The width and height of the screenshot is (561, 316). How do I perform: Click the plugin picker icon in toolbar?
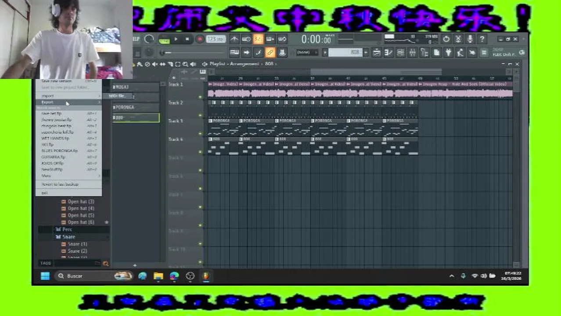pyautogui.click(x=448, y=53)
